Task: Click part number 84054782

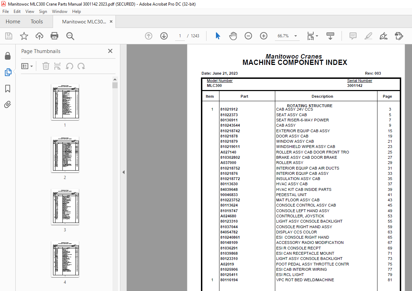Action: click(229, 232)
